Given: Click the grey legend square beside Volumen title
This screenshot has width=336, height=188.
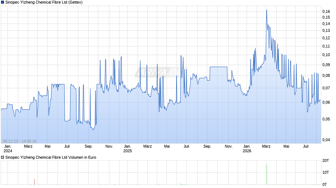Looking at the screenshot, I should (x=3, y=157).
